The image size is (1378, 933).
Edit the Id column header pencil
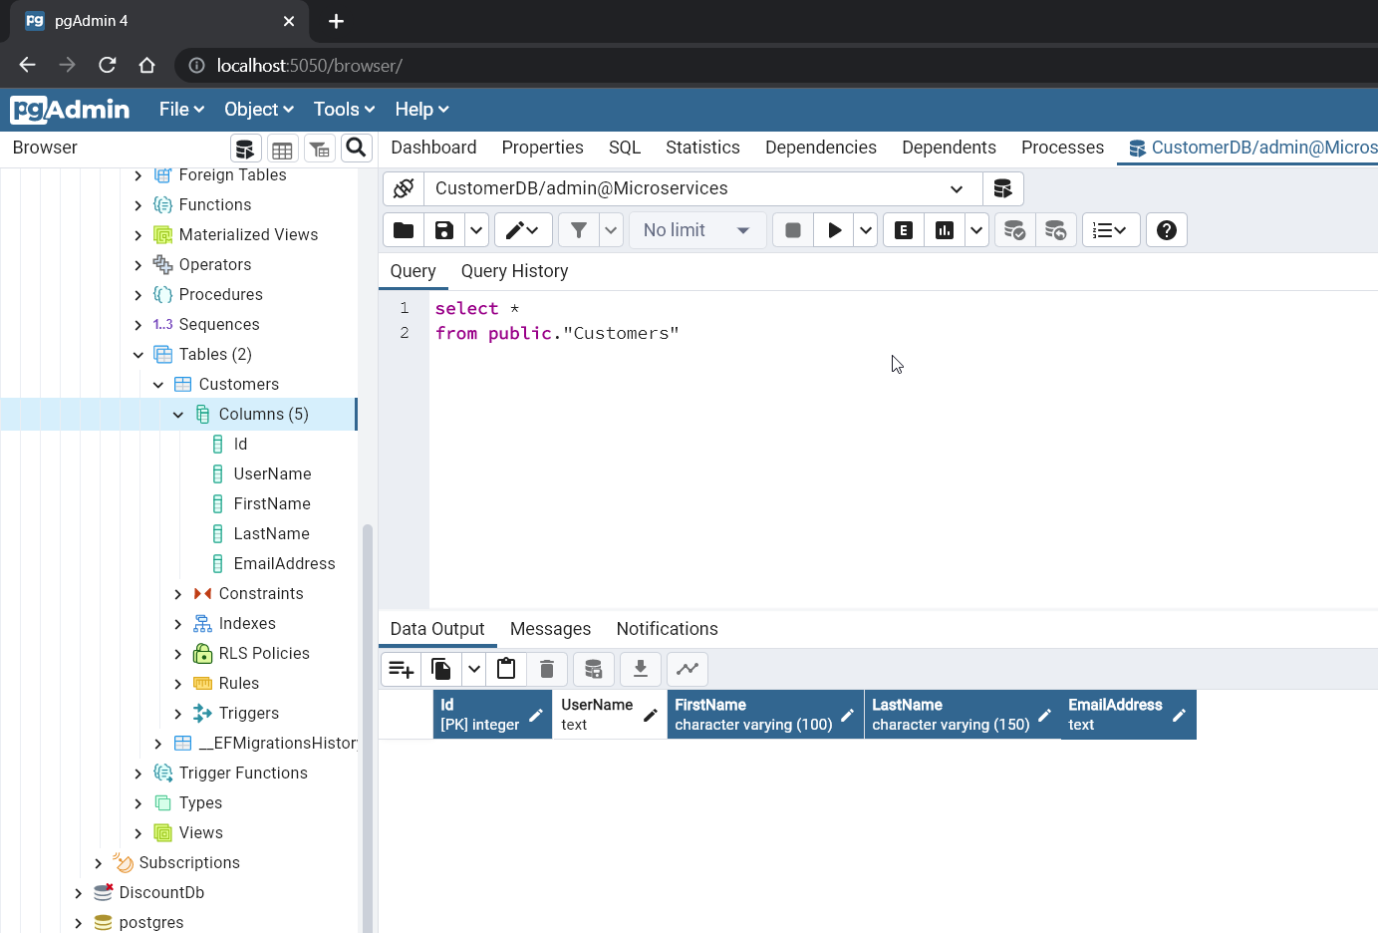tap(535, 715)
